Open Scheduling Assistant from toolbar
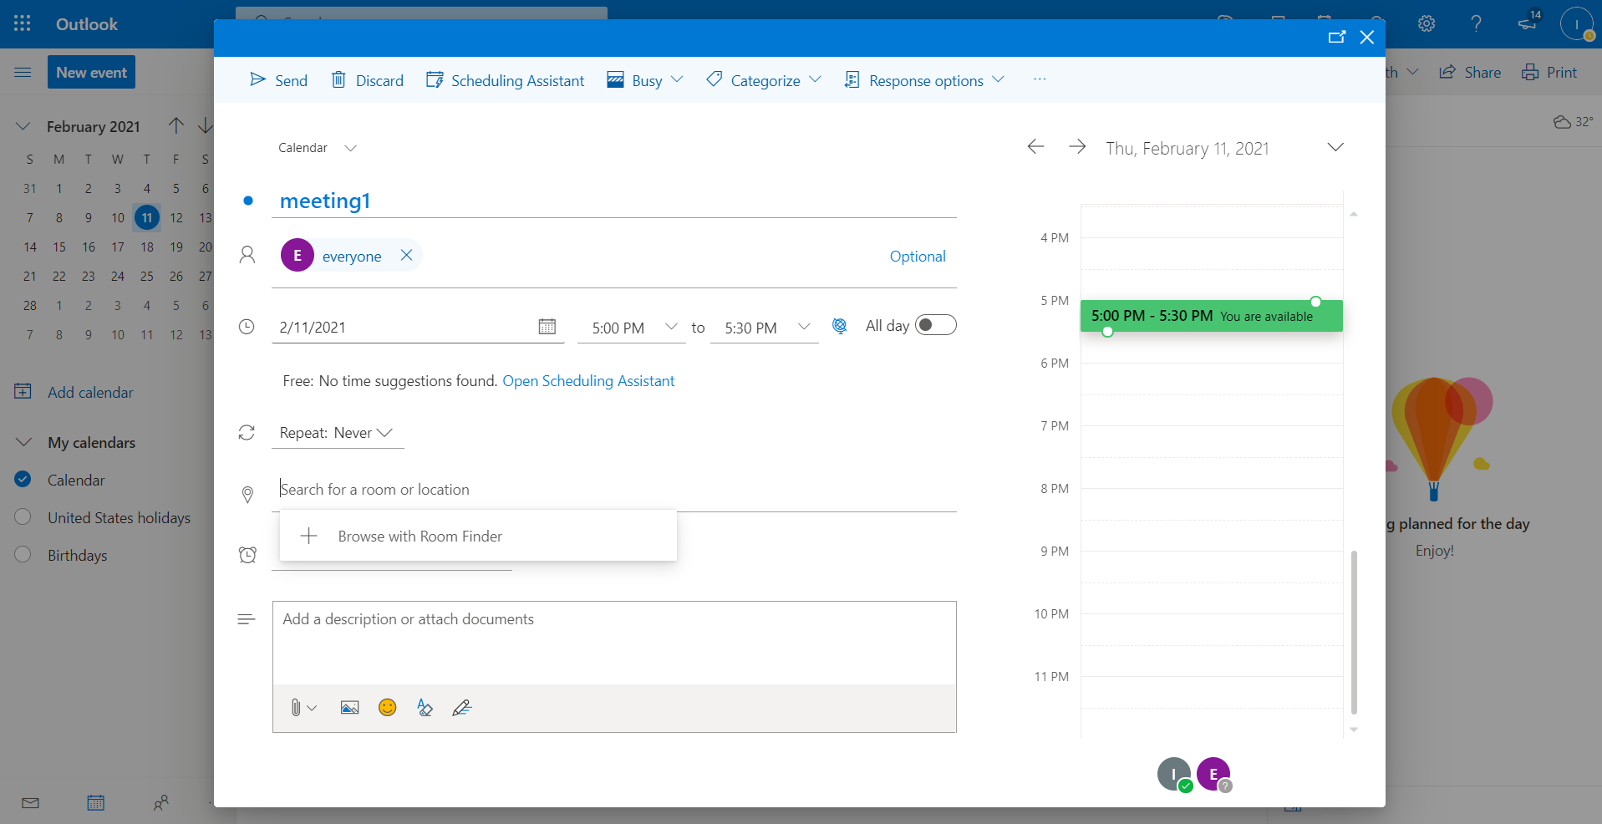Viewport: 1602px width, 824px height. click(505, 80)
